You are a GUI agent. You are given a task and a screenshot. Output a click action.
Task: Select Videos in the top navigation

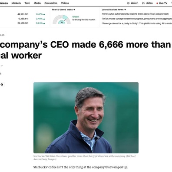click(x=65, y=3)
